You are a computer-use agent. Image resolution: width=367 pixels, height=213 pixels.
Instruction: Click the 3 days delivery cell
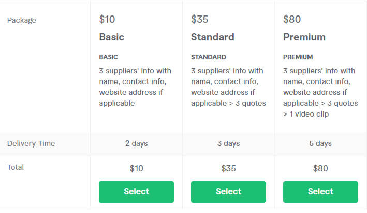pyautogui.click(x=228, y=143)
